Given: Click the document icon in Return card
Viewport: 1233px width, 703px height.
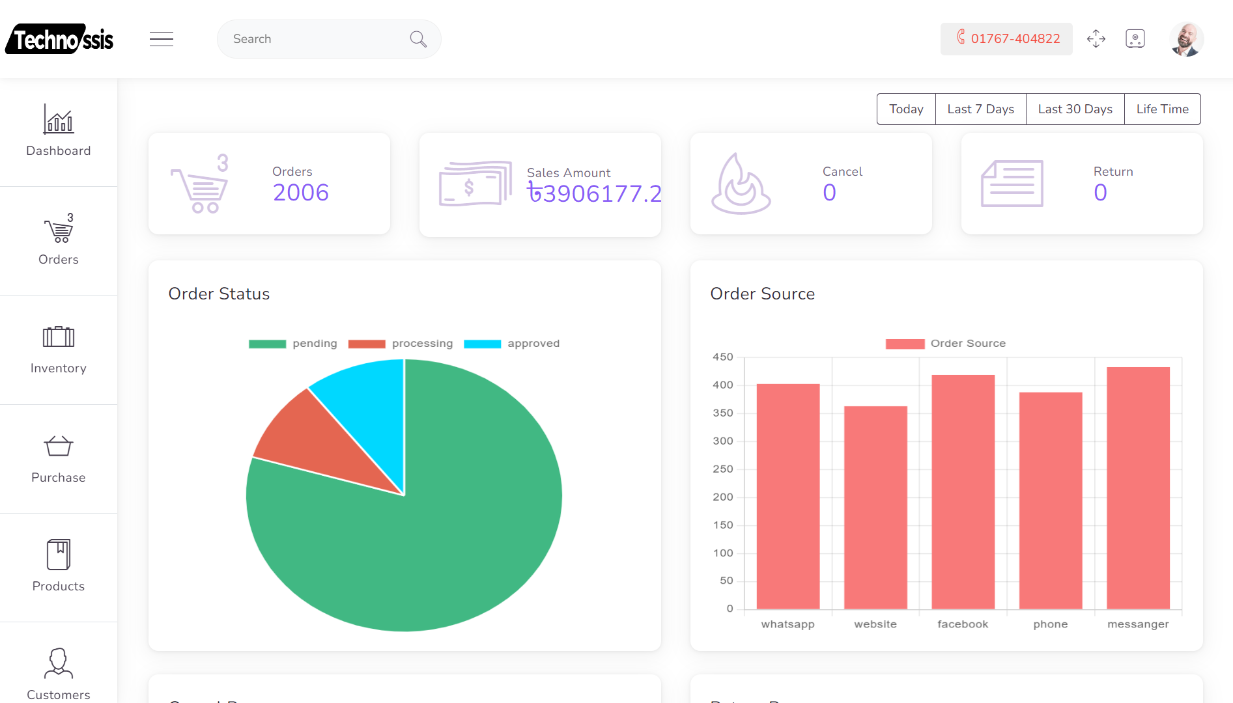Looking at the screenshot, I should (x=1012, y=184).
